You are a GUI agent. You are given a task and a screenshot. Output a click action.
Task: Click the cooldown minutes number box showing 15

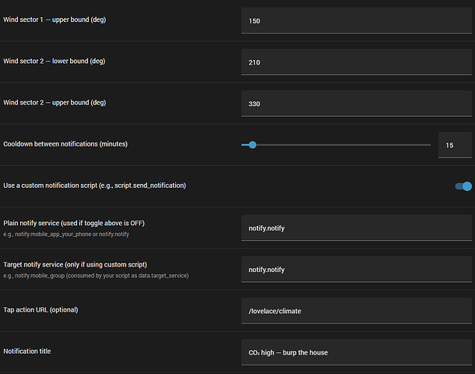pos(455,145)
